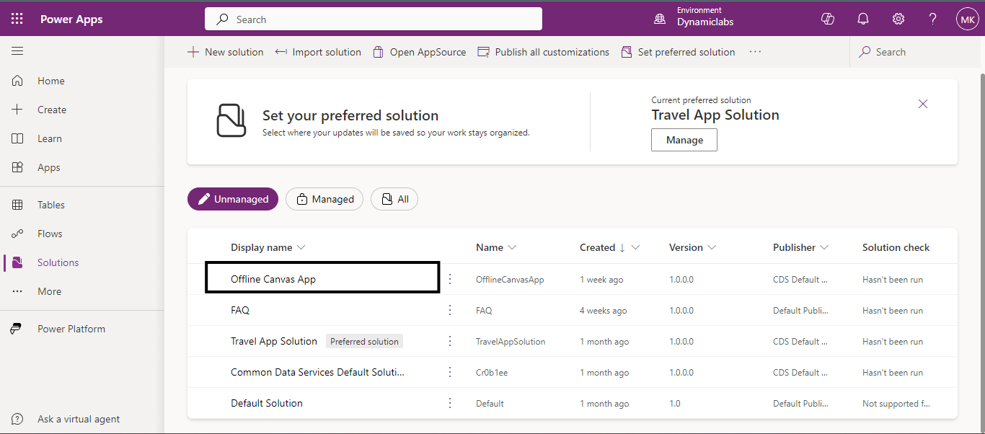Open the Copilot icon in header
985x434 pixels.
(x=828, y=19)
